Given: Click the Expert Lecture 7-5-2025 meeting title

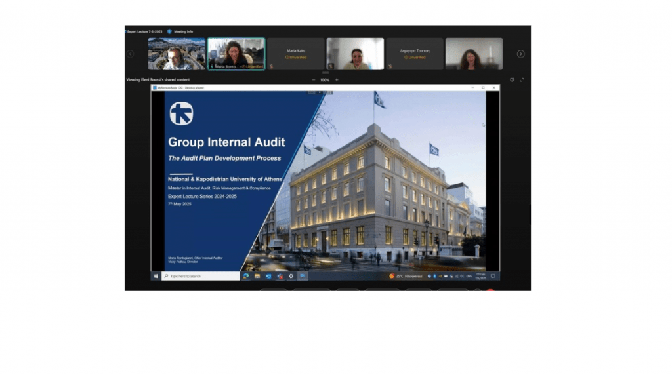Looking at the screenshot, I should click(144, 31).
